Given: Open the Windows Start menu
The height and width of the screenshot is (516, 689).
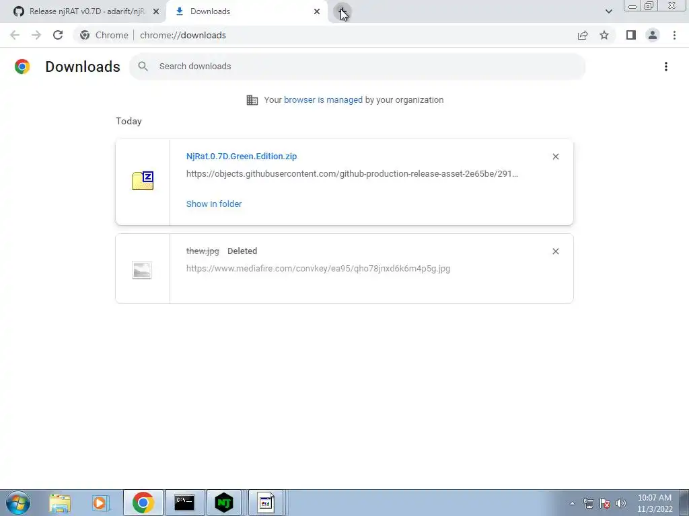Looking at the screenshot, I should 18,503.
